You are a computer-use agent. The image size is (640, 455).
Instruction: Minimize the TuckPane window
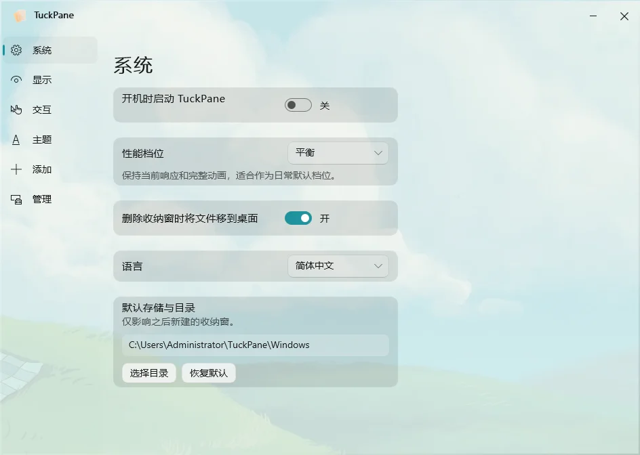click(x=593, y=16)
